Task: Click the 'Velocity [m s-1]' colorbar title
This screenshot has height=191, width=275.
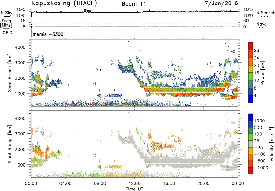Action: click(272, 144)
